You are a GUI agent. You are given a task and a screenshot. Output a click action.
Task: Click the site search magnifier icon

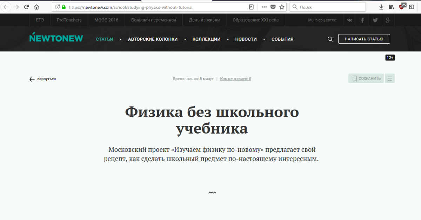point(330,39)
